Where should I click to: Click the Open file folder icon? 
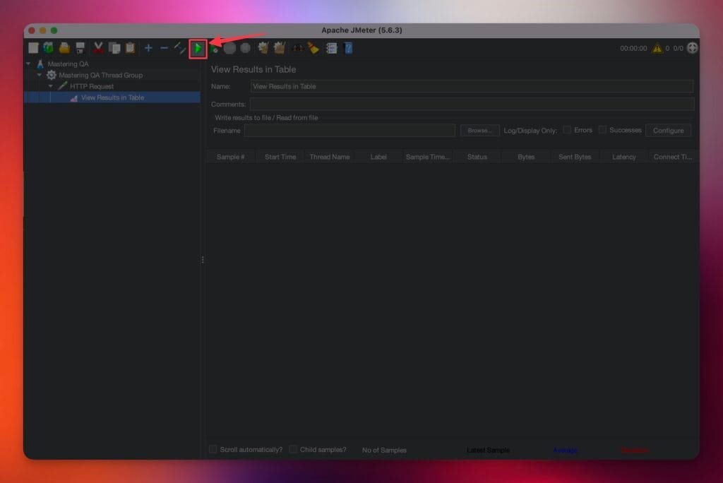[x=64, y=48]
